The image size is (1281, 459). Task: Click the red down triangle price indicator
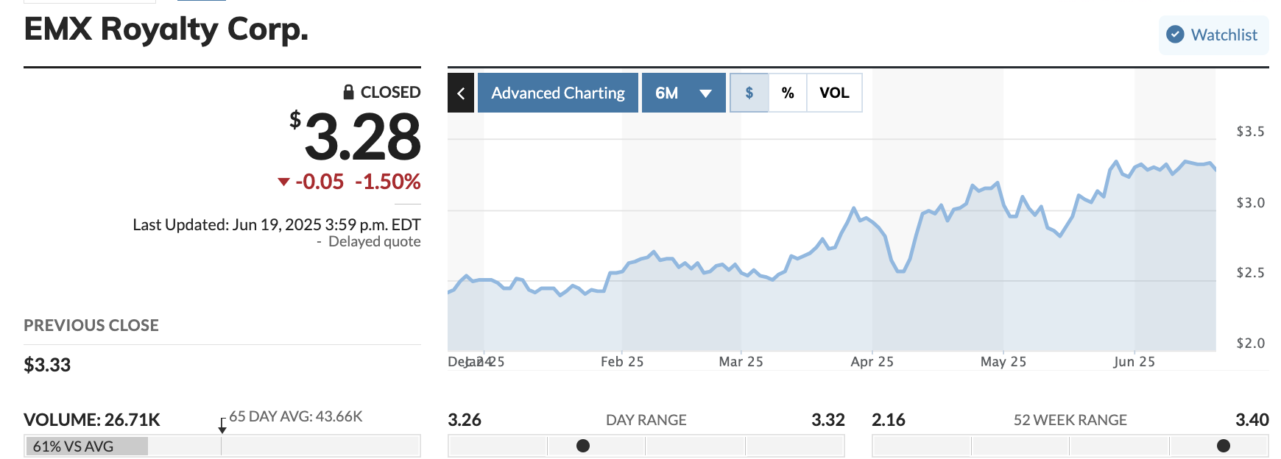[283, 182]
